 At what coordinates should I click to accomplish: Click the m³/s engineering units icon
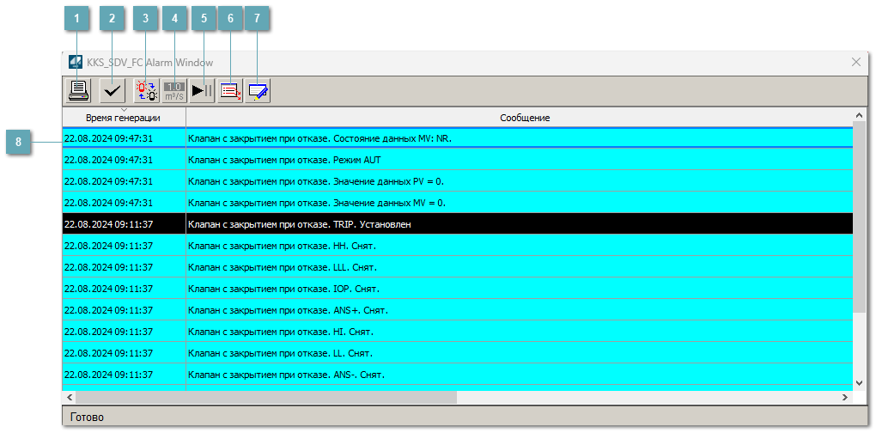coord(174,89)
